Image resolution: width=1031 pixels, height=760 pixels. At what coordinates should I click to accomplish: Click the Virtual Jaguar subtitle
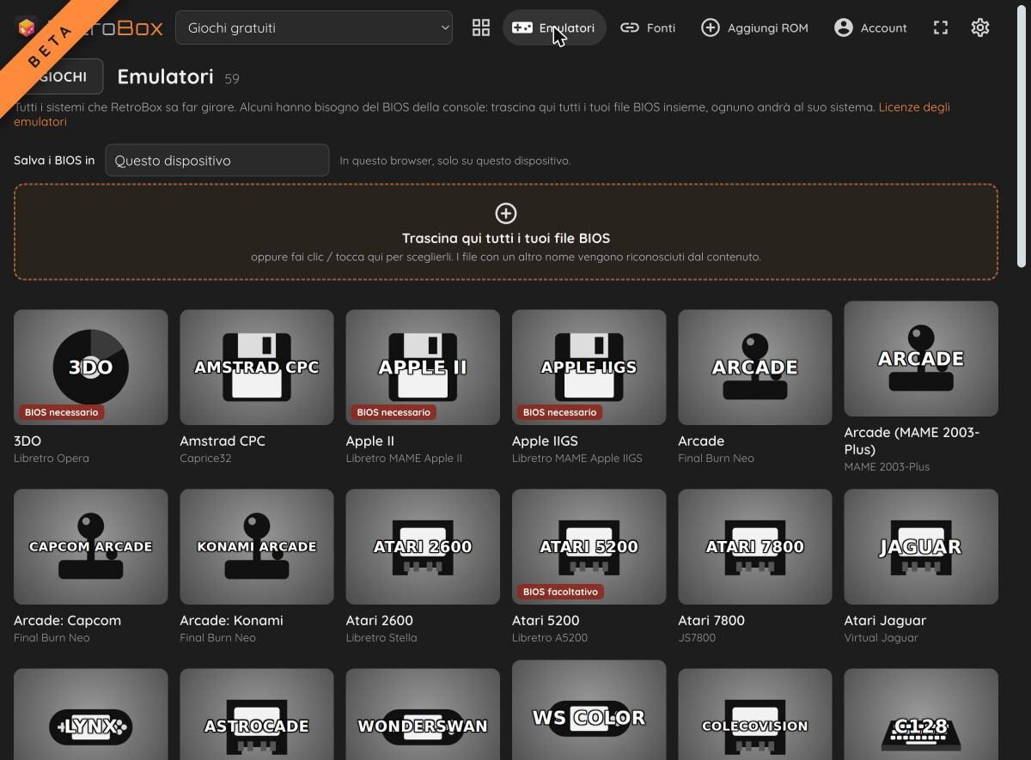tap(881, 637)
